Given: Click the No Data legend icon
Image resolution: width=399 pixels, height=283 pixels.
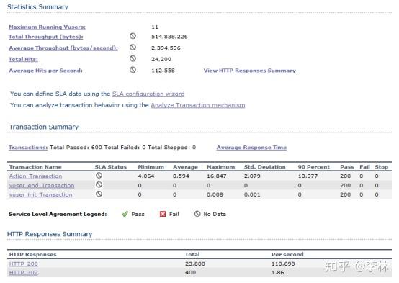Looking at the screenshot, I should coord(197,214).
